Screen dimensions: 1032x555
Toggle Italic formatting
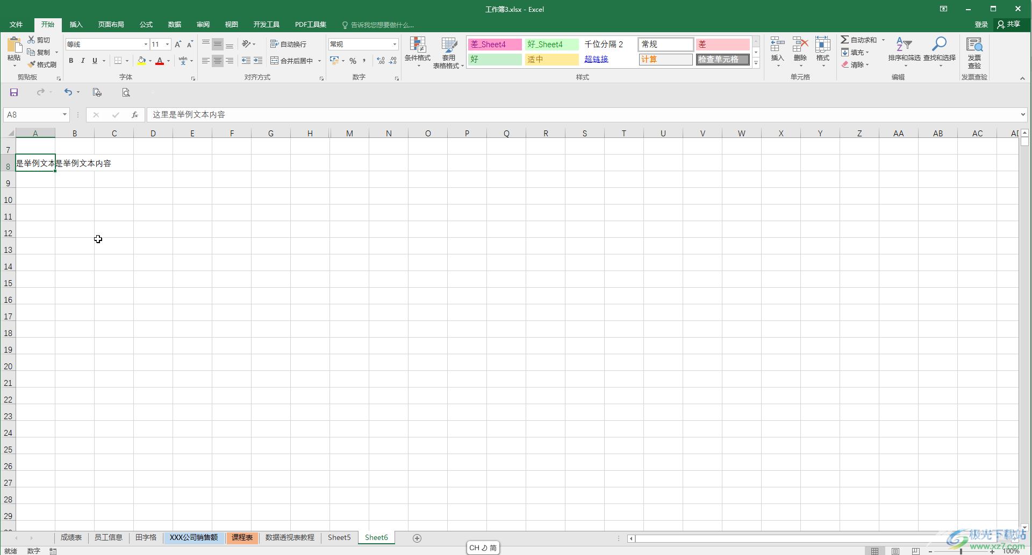pyautogui.click(x=83, y=61)
